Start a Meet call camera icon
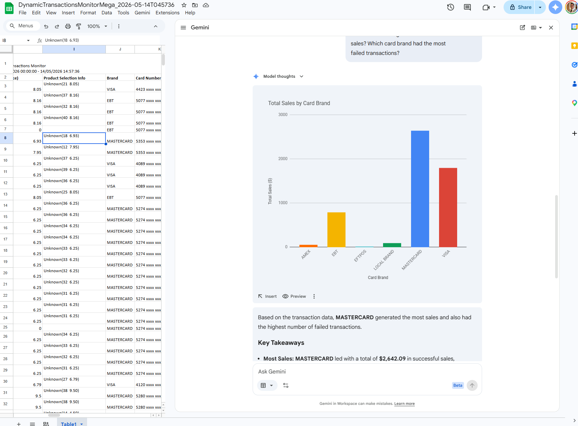Image resolution: width=578 pixels, height=426 pixels. tap(486, 7)
